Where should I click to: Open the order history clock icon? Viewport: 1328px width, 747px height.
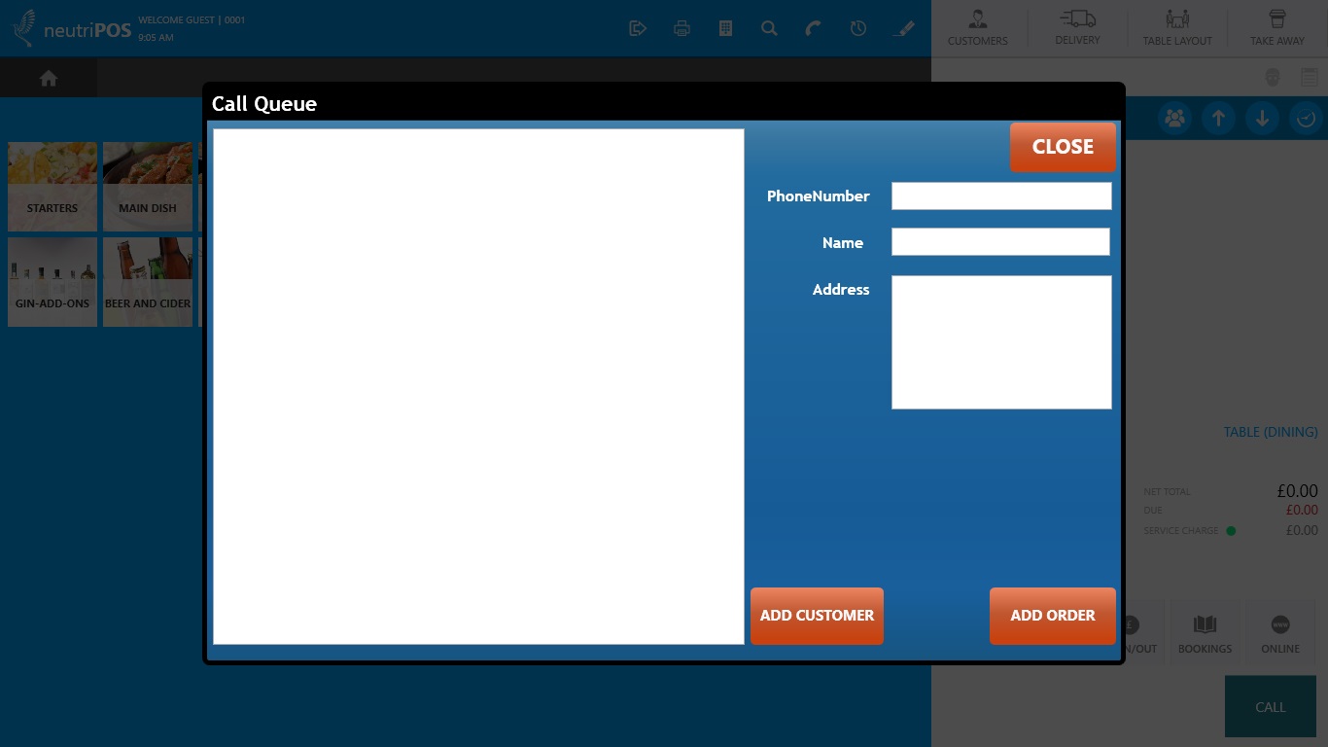pyautogui.click(x=857, y=28)
